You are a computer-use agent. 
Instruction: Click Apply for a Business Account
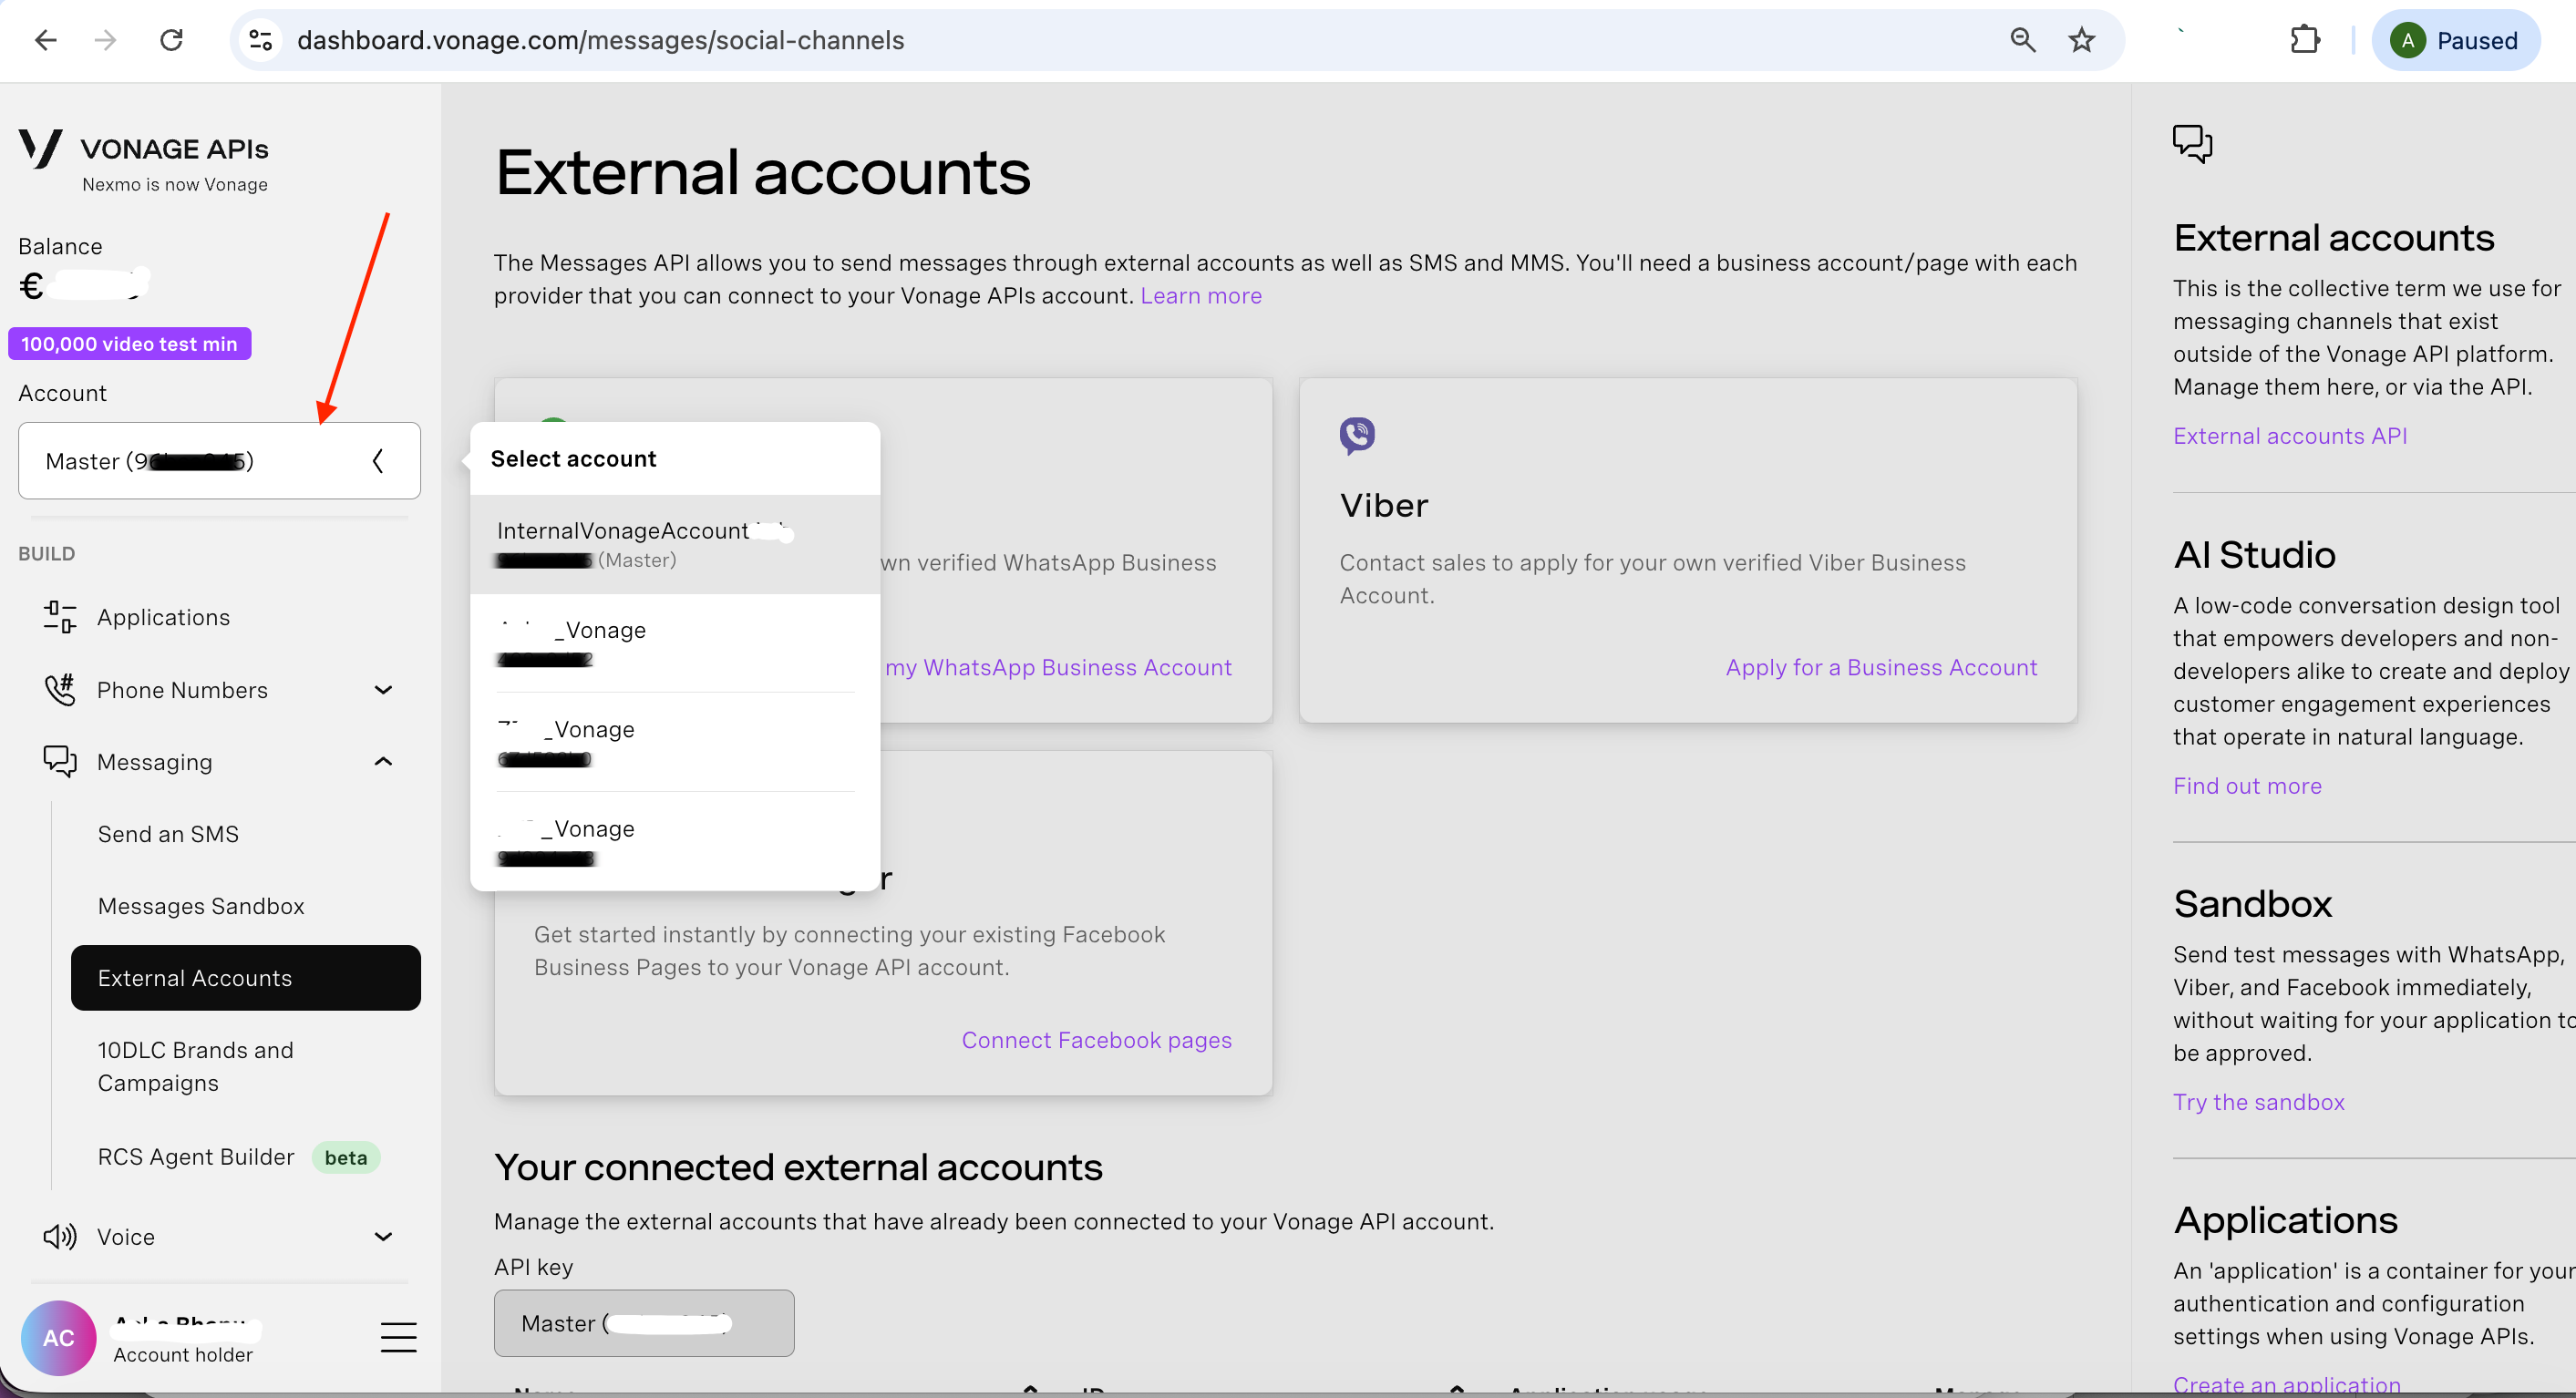tap(1881, 667)
